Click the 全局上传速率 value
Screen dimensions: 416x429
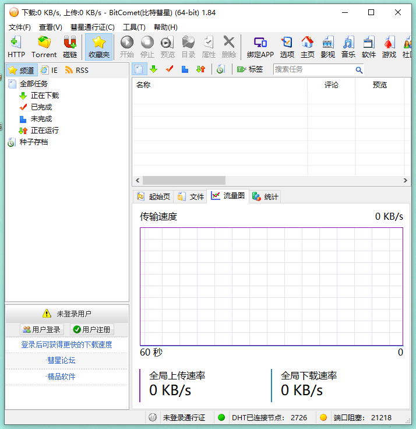point(170,391)
